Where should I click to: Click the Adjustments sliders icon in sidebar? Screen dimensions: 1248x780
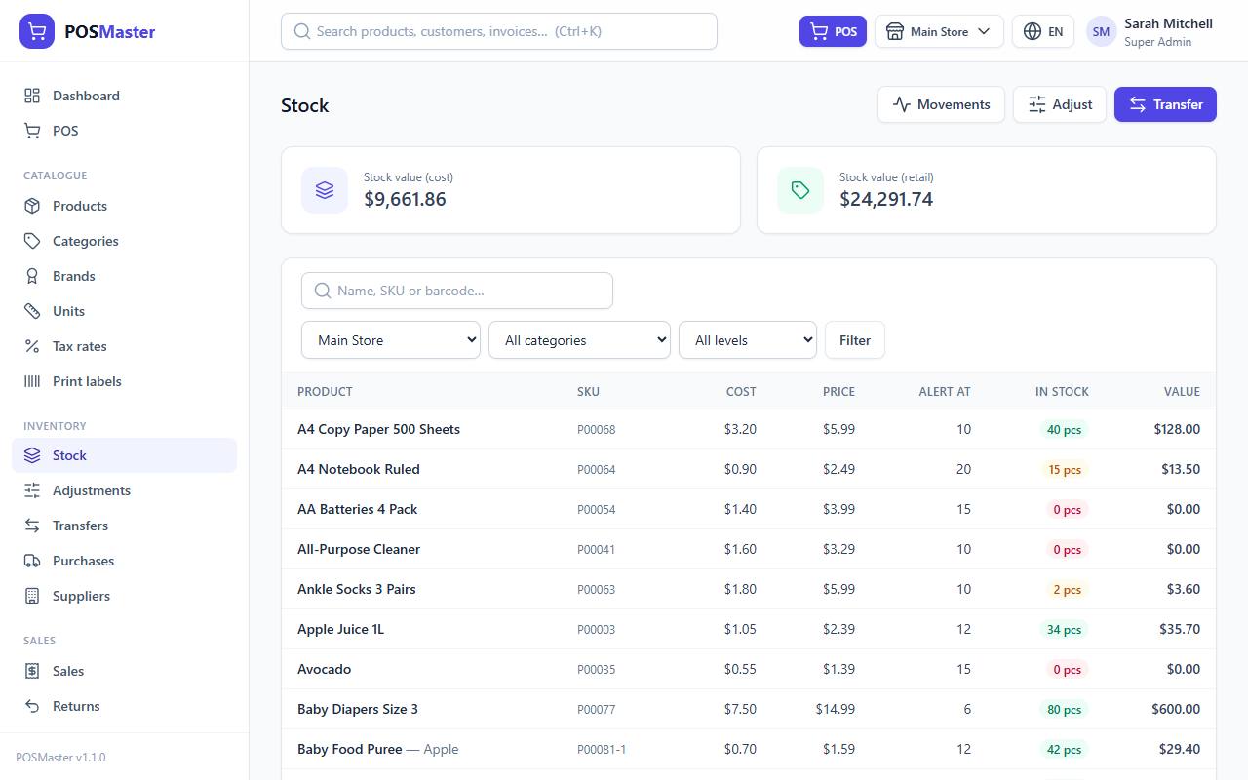point(32,490)
